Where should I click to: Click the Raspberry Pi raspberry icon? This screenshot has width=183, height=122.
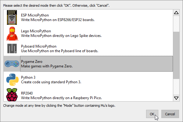tap(12, 95)
